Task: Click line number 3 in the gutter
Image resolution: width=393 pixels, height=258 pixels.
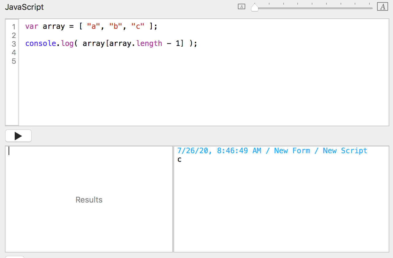Action: pos(14,44)
